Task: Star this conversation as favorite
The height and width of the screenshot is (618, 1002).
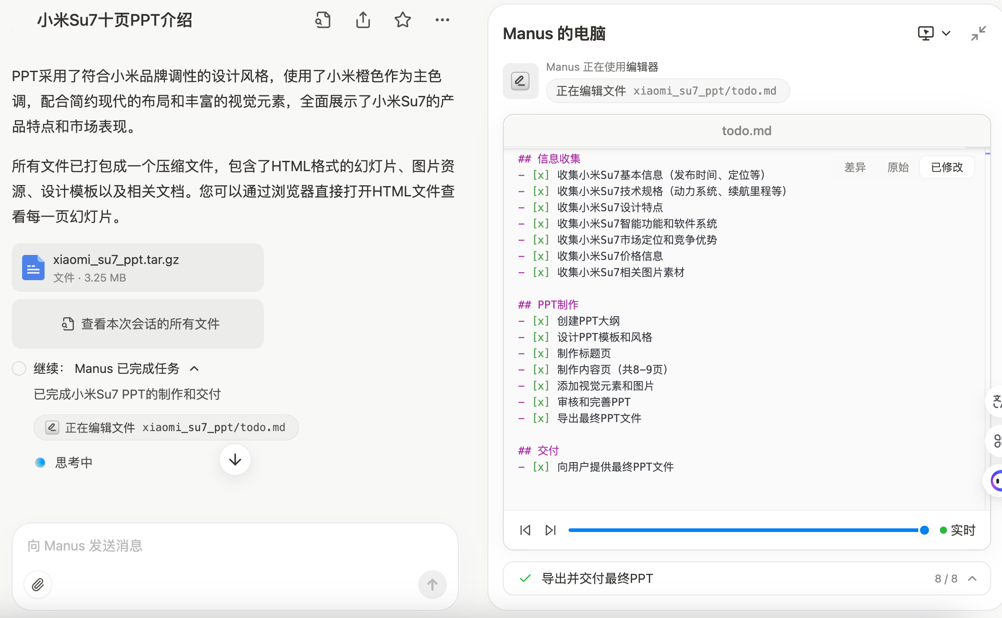Action: pyautogui.click(x=402, y=20)
